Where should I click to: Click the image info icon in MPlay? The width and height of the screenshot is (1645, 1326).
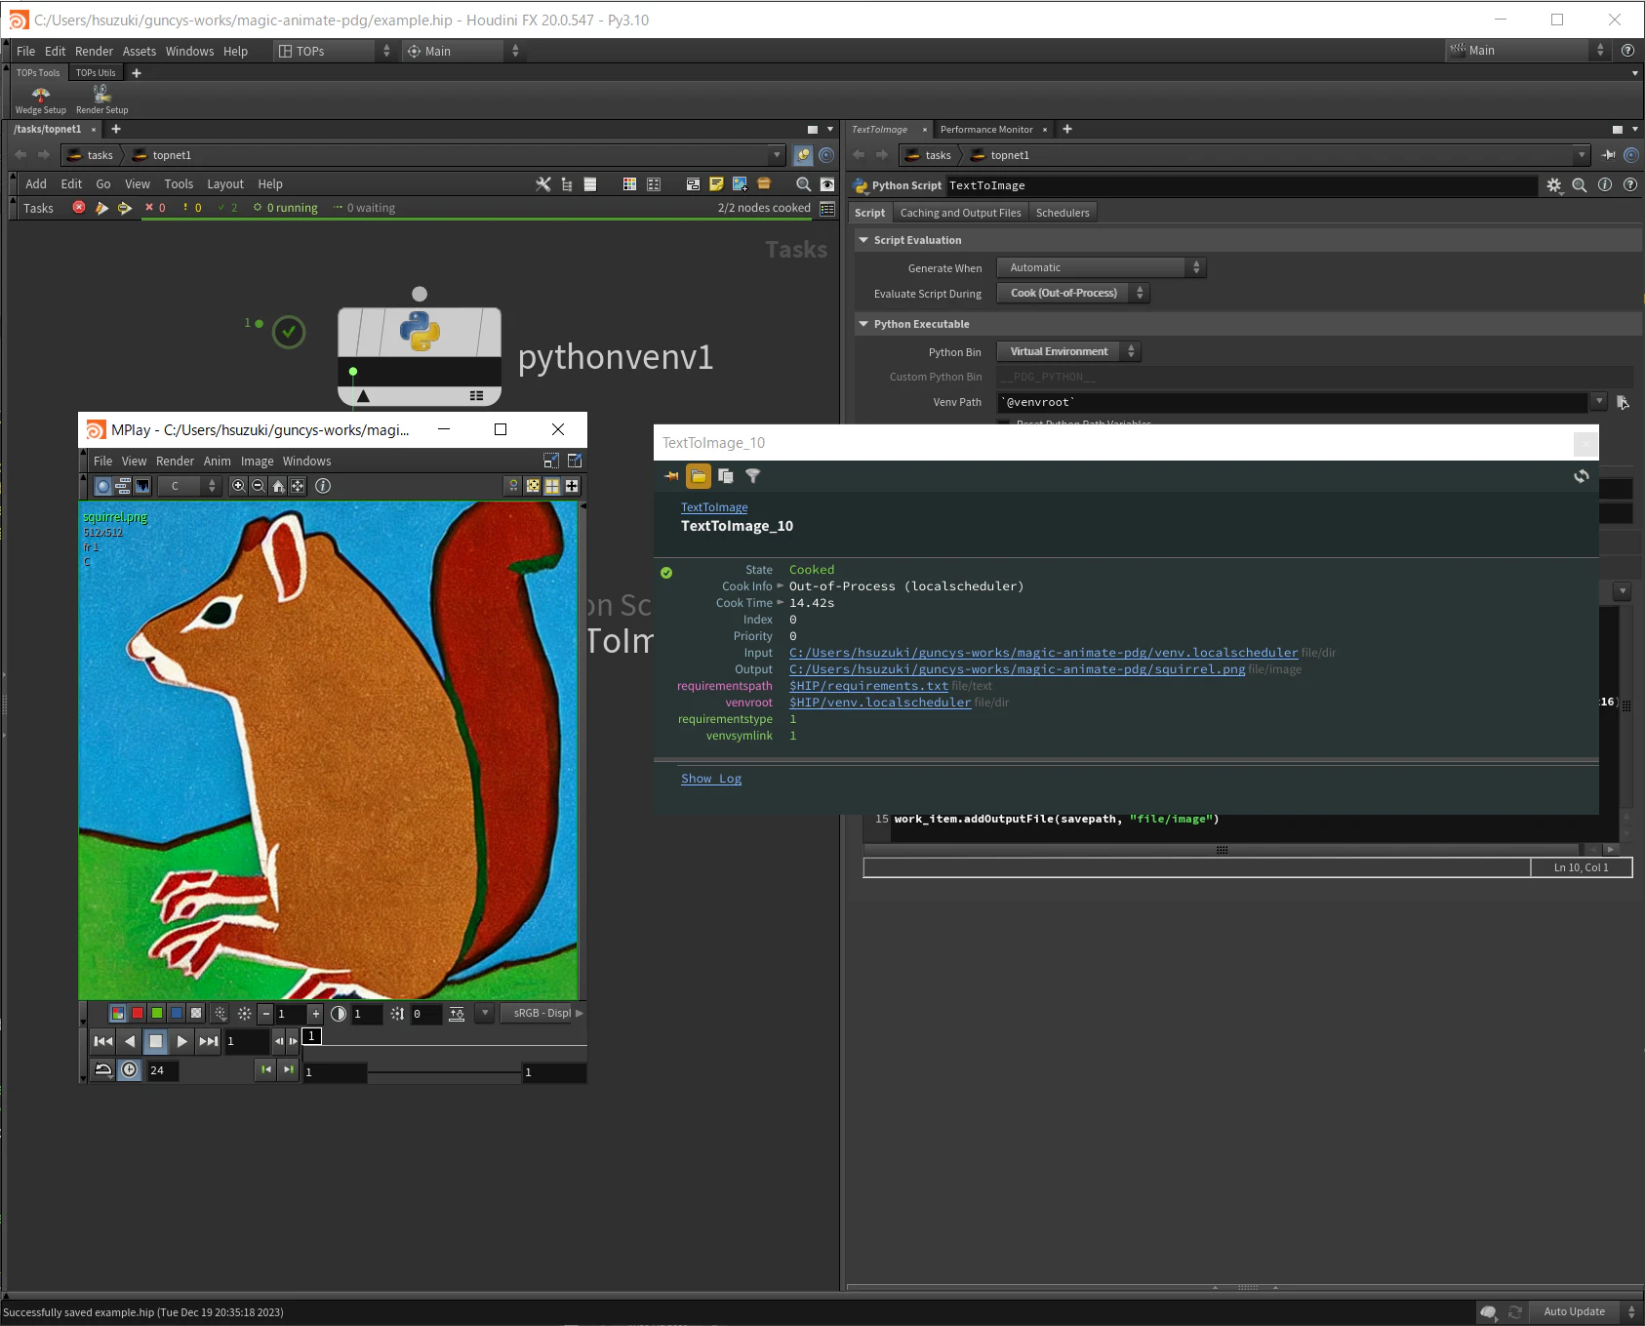[x=323, y=486]
